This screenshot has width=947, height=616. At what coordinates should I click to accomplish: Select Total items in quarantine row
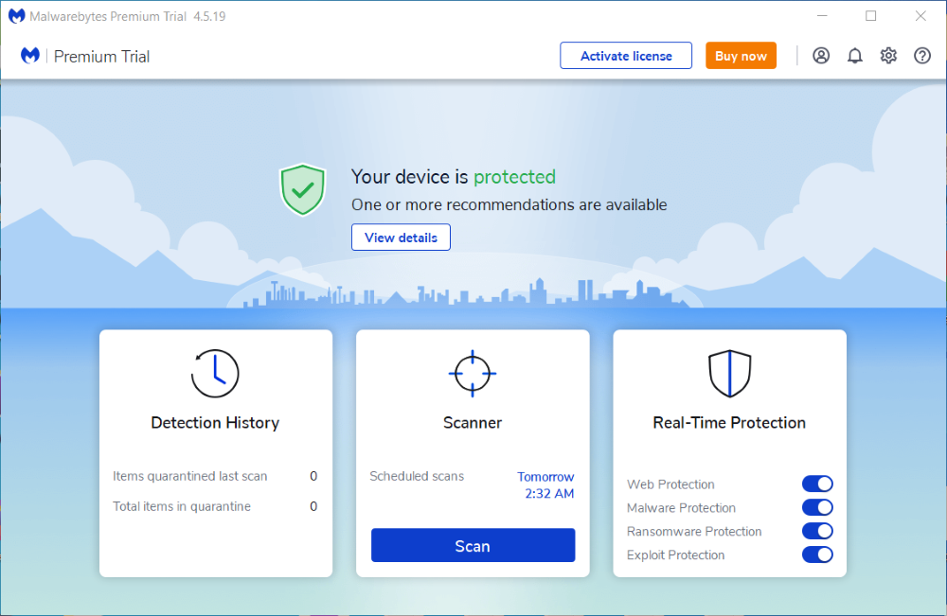coord(215,506)
